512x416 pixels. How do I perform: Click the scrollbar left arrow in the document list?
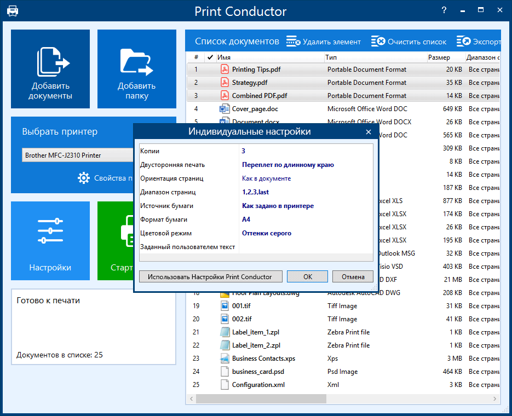[x=191, y=398]
